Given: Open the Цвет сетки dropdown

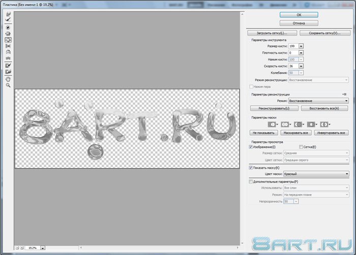Looking at the screenshot, I should click(316, 160).
